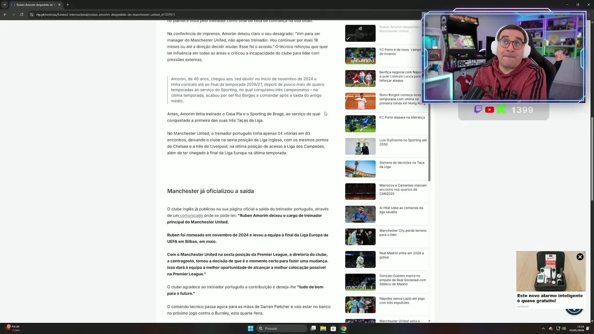This screenshot has height=334, width=594.
Task: Open site information icon beside the URL
Action: [x=32, y=14]
